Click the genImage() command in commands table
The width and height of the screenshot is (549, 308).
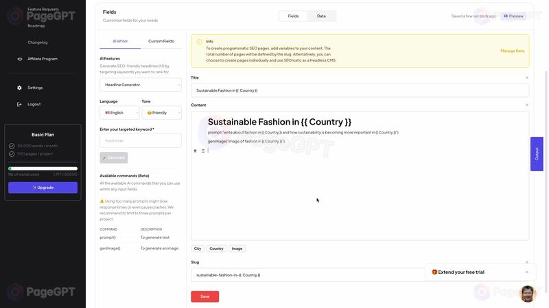(x=110, y=248)
